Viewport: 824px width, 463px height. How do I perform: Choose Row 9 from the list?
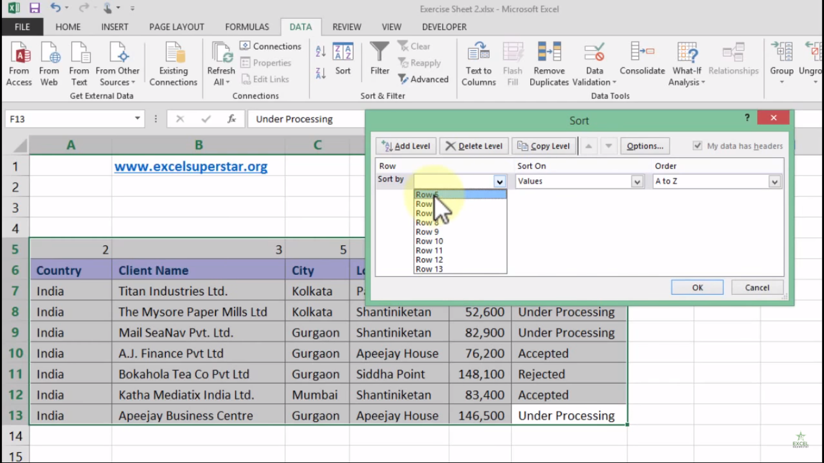point(460,231)
